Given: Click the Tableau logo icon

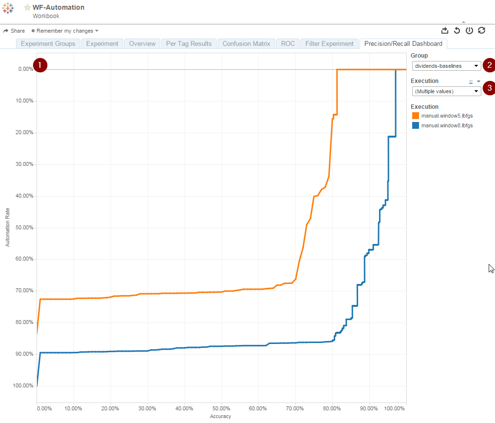Looking at the screenshot, I should pos(8,8).
